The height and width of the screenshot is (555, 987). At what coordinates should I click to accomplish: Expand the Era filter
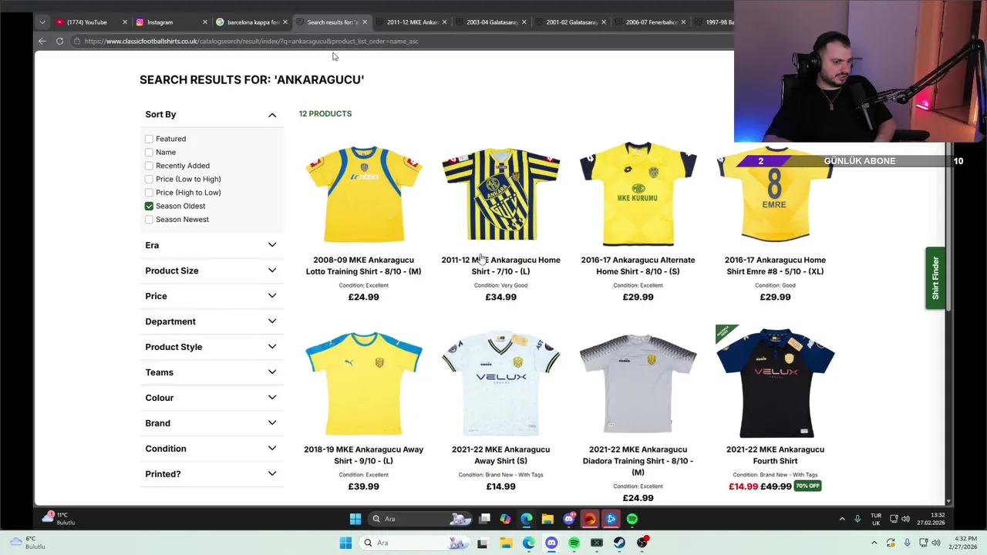211,245
